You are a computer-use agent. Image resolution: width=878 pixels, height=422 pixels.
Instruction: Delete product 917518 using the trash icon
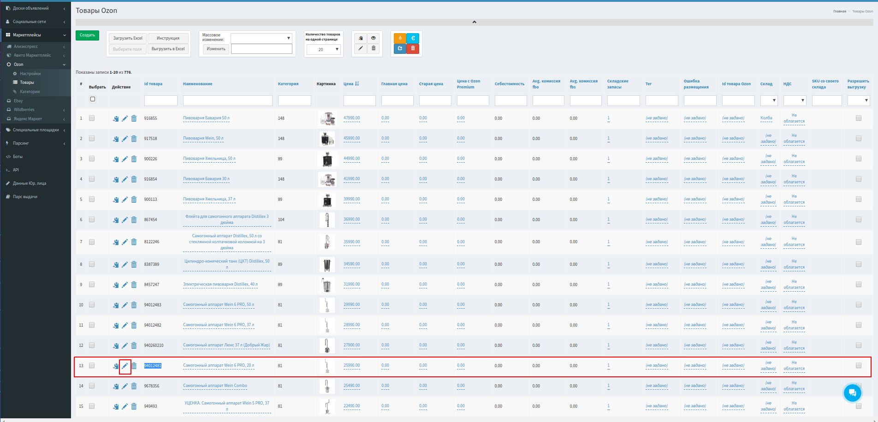click(x=134, y=139)
